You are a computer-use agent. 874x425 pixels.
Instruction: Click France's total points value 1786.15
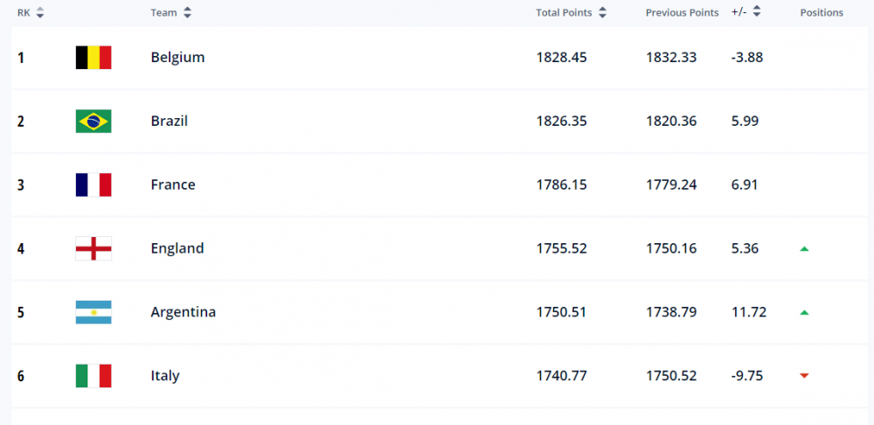point(561,185)
